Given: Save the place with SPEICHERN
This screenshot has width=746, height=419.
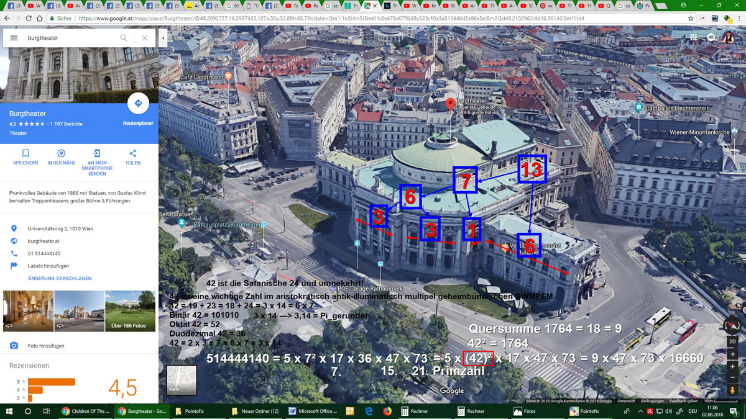Looking at the screenshot, I should coord(25,157).
